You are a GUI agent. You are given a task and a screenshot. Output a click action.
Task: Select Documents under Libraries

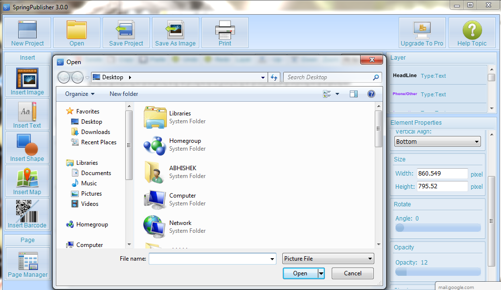91,173
